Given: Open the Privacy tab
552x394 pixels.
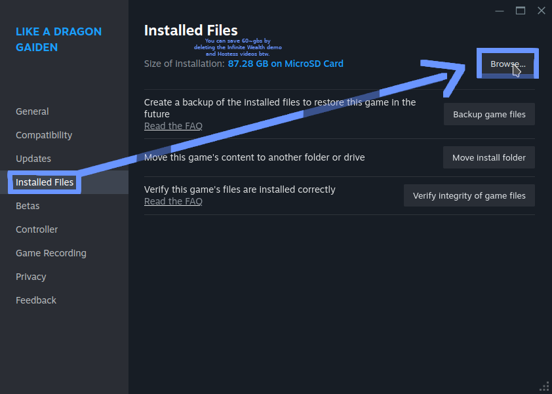Looking at the screenshot, I should point(31,277).
